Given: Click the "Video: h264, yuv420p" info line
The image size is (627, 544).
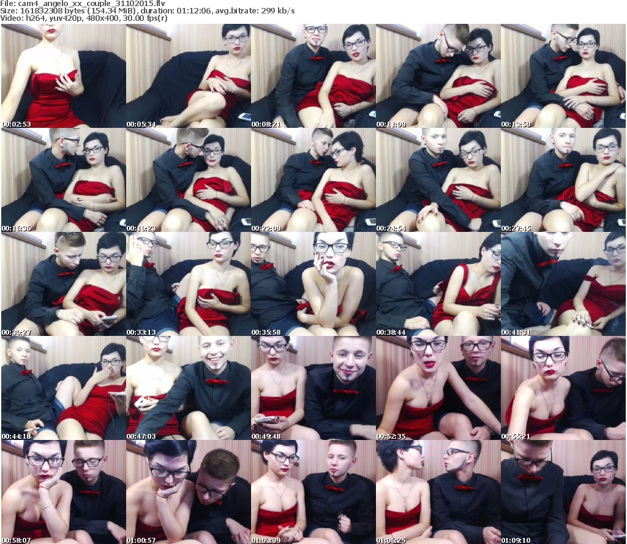Looking at the screenshot, I should pyautogui.click(x=83, y=18).
